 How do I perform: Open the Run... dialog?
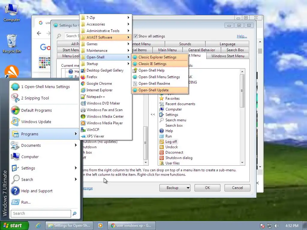point(44,202)
